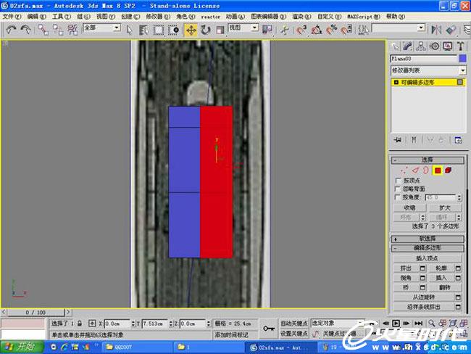Open the 编辑 menu

37,17
